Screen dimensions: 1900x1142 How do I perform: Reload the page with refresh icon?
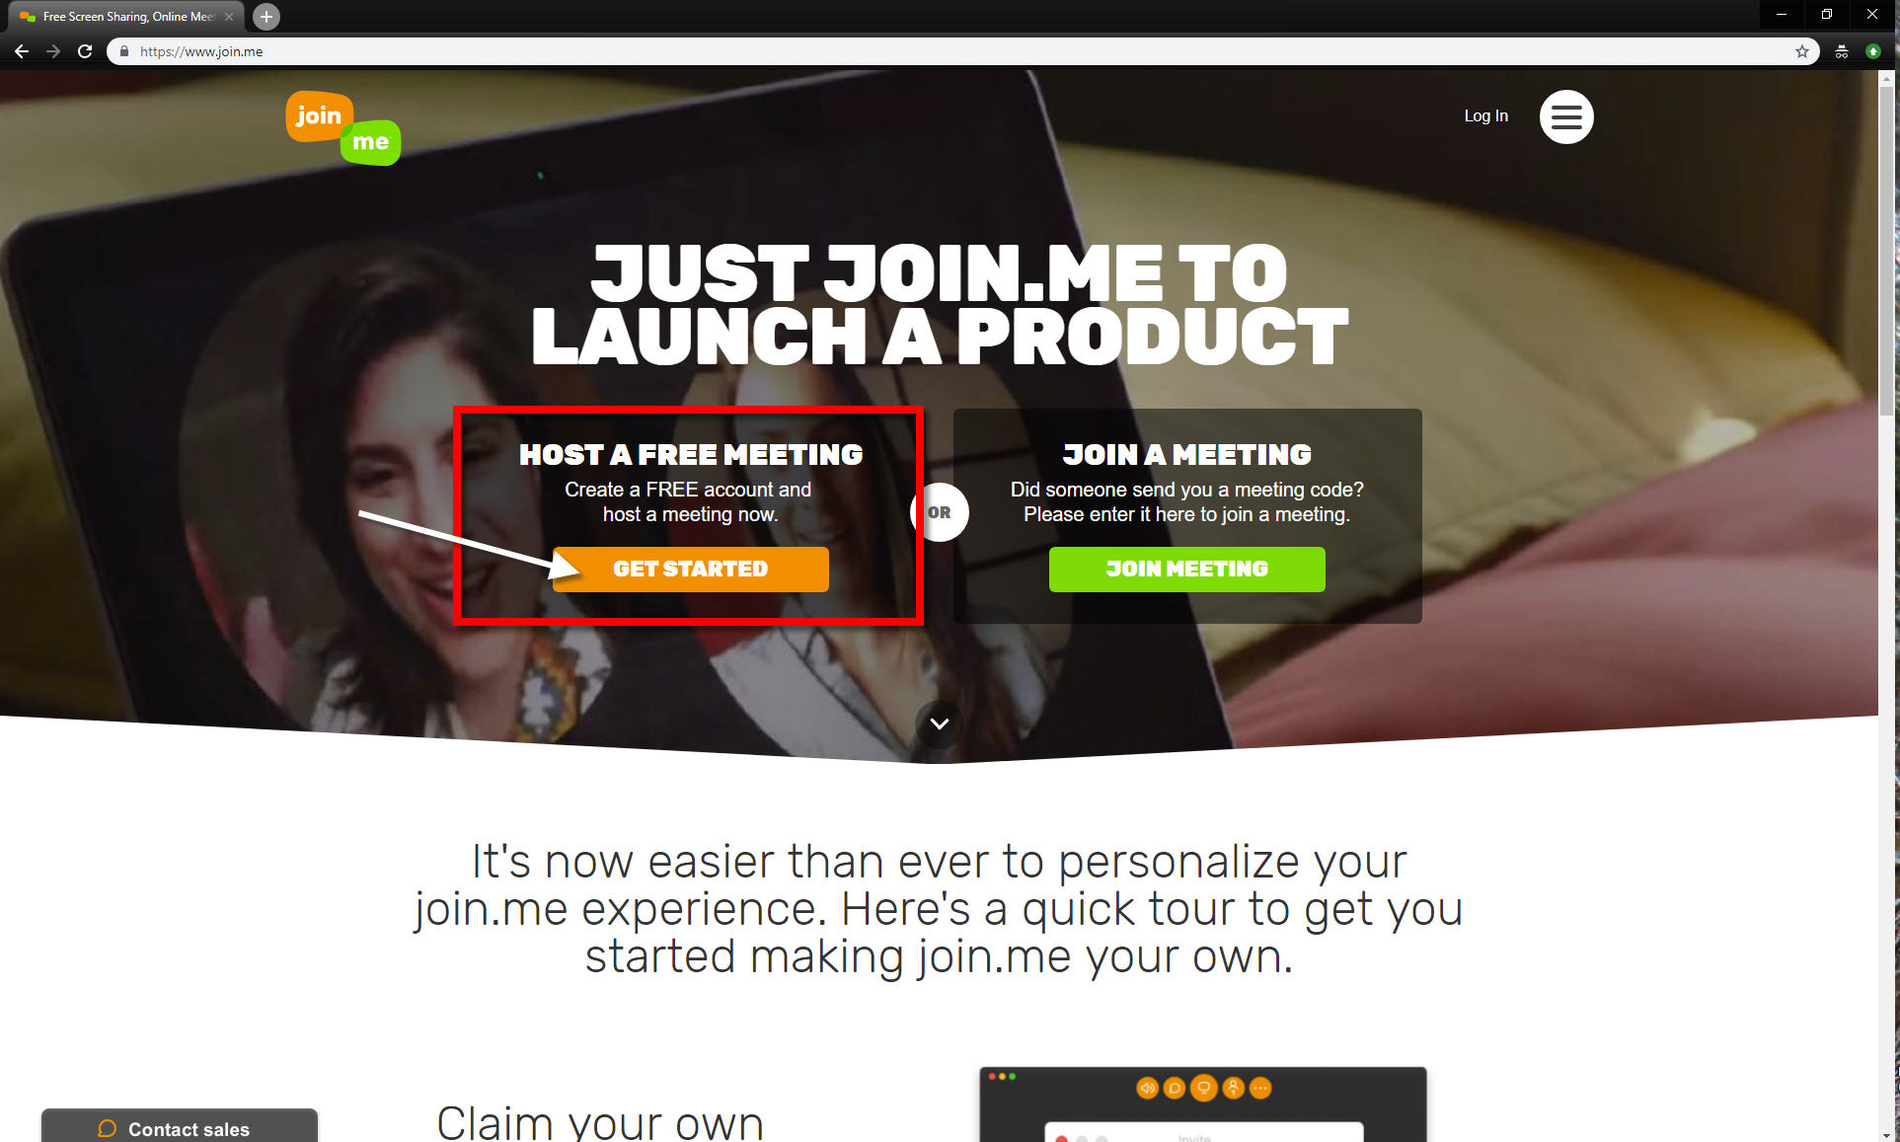tap(85, 51)
